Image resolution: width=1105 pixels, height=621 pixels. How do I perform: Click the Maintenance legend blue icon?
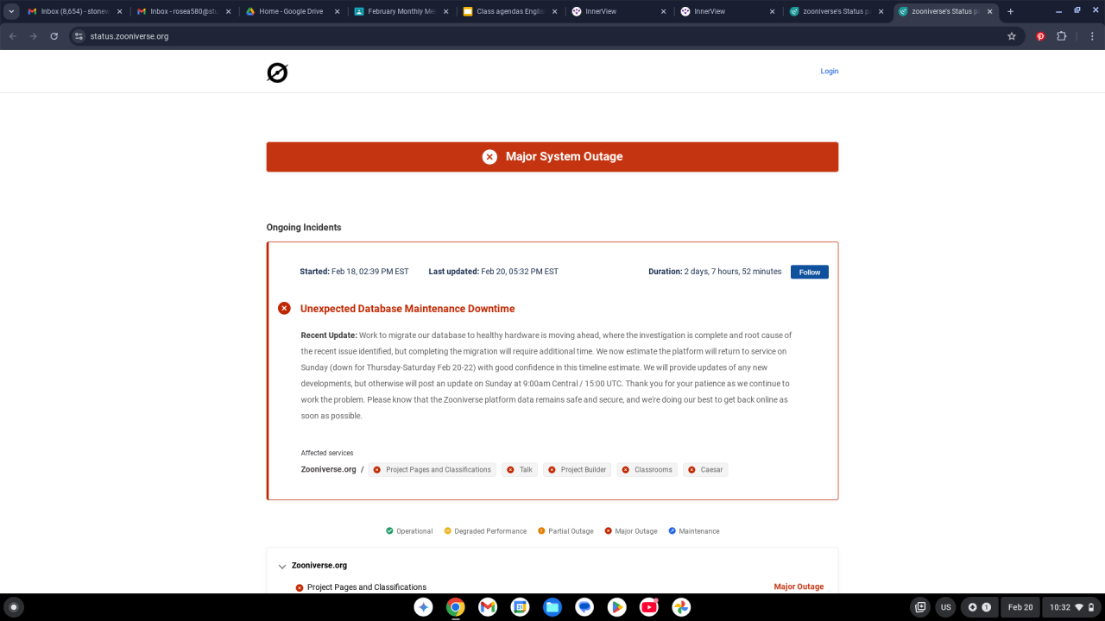672,531
